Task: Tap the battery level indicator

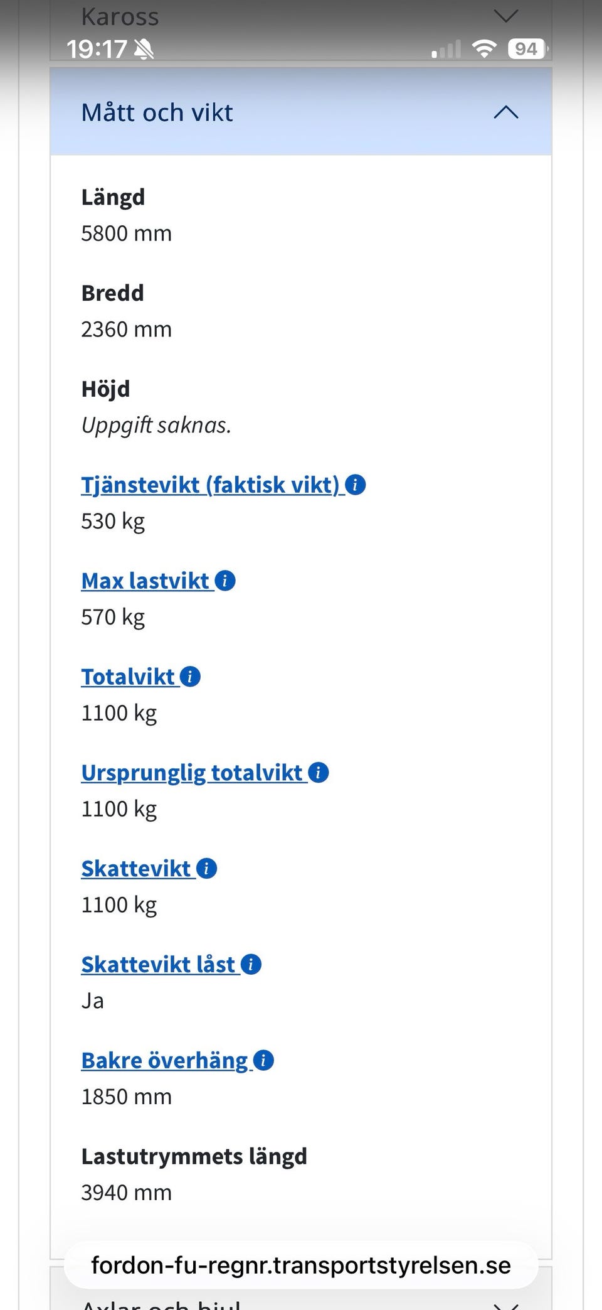Action: pos(527,49)
